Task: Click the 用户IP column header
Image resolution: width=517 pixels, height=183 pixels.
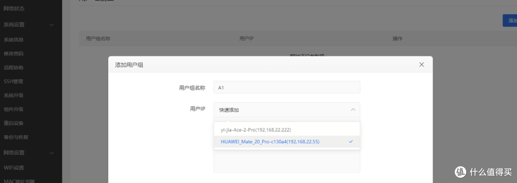Action: click(x=247, y=39)
